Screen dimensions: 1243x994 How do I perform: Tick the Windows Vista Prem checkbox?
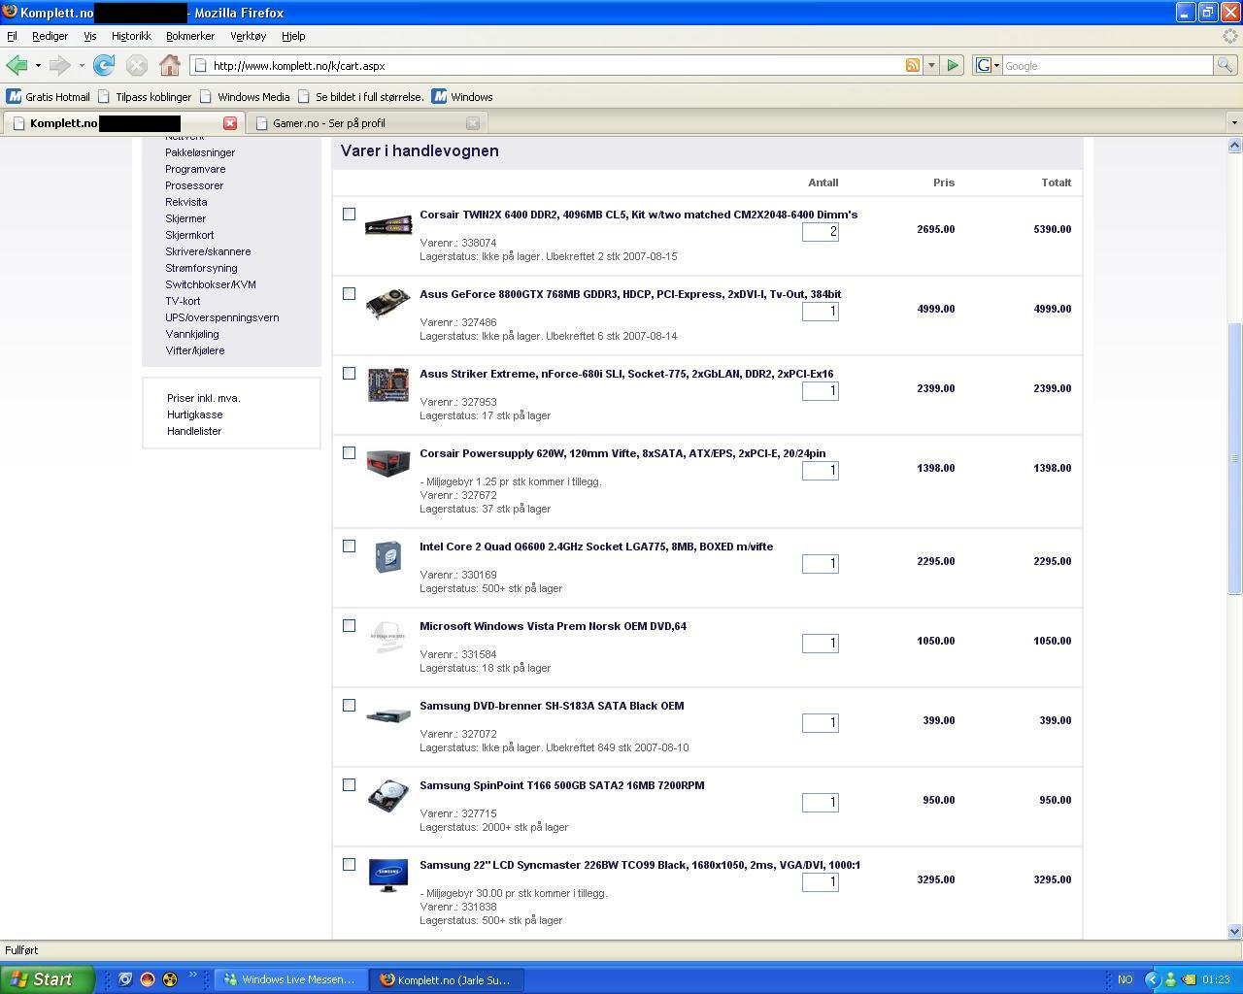(350, 625)
